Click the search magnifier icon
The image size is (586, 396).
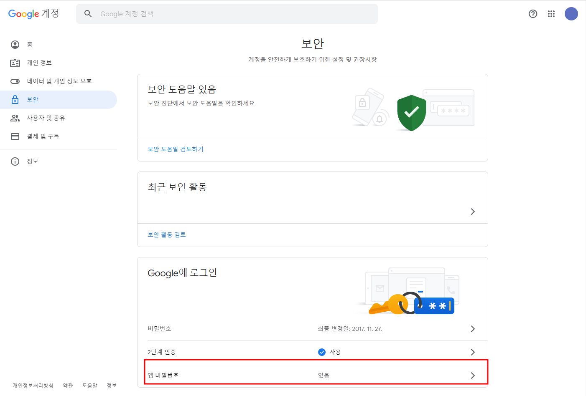tap(88, 14)
